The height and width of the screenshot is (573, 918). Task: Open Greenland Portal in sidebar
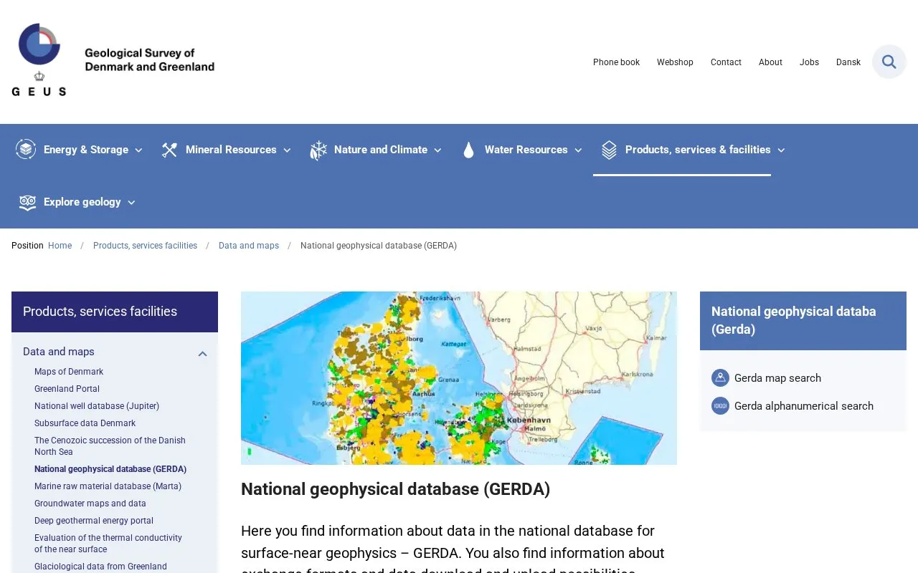pos(67,389)
